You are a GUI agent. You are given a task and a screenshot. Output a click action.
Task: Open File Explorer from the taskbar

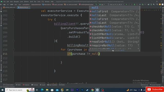pos(47,90)
